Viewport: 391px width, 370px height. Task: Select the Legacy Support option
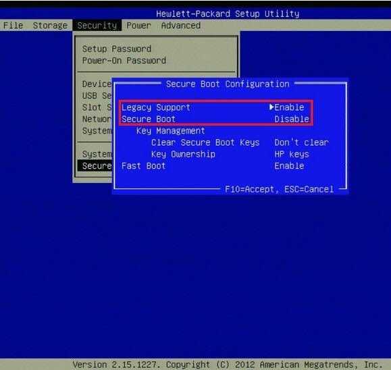(155, 107)
